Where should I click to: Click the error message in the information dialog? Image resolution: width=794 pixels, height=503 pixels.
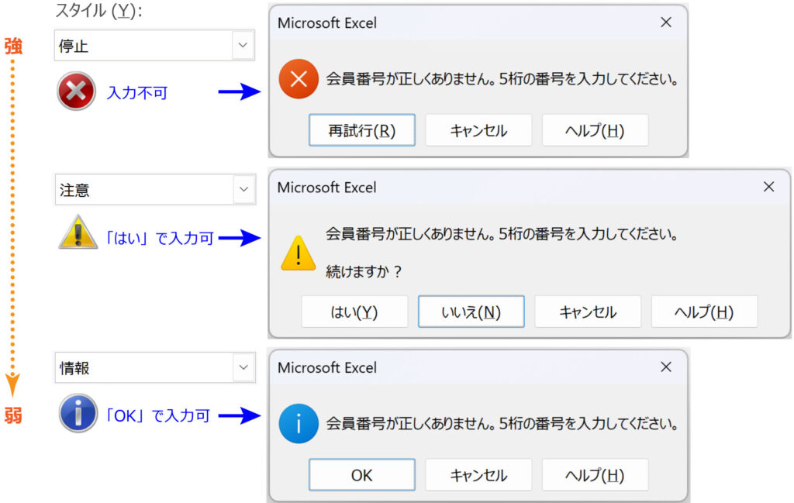[x=502, y=423]
